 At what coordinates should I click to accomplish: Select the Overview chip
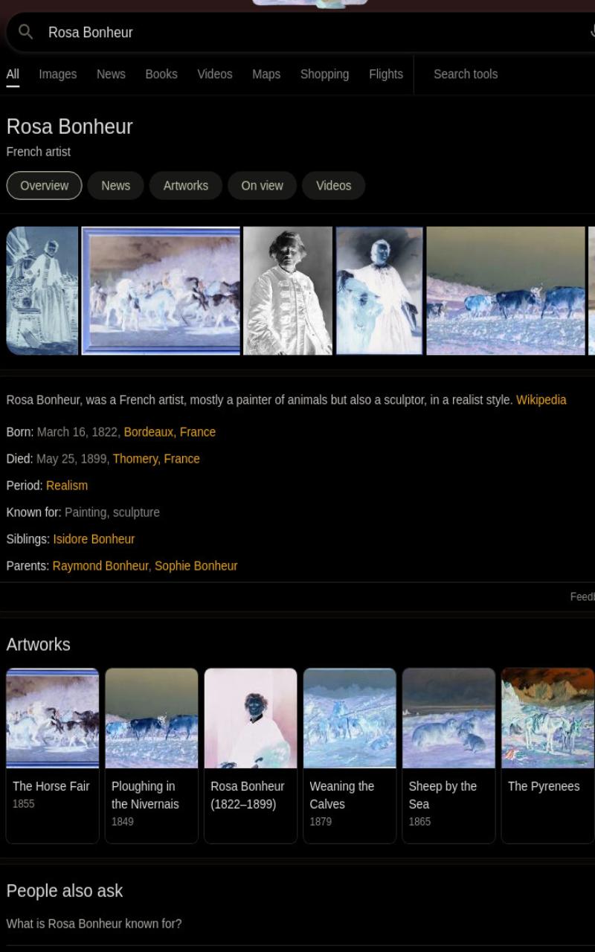[x=44, y=186]
